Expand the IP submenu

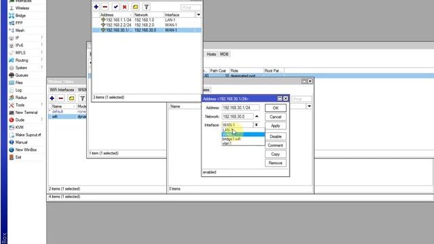click(42, 38)
